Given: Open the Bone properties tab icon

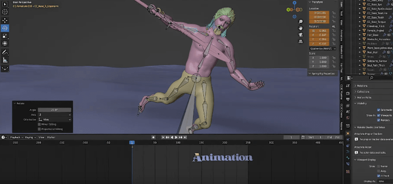Looking at the screenshot, I should tap(348, 158).
